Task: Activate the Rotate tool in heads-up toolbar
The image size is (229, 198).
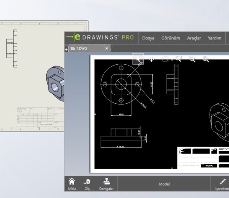Action: coord(165,59)
